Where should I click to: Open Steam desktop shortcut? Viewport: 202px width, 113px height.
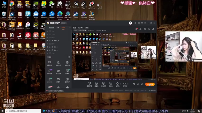click(x=76, y=15)
